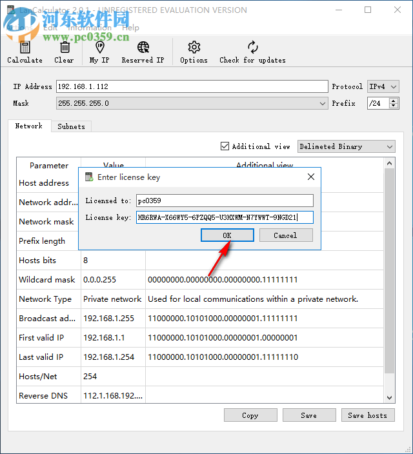Click the Save button
Screen dimensions: 413x454
(309, 415)
